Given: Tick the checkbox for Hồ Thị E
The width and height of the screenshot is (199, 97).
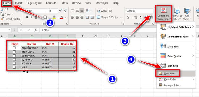Looking at the screenshot, I should [x=14, y=63].
